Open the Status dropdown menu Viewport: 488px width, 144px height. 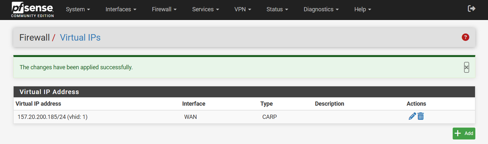(x=277, y=9)
